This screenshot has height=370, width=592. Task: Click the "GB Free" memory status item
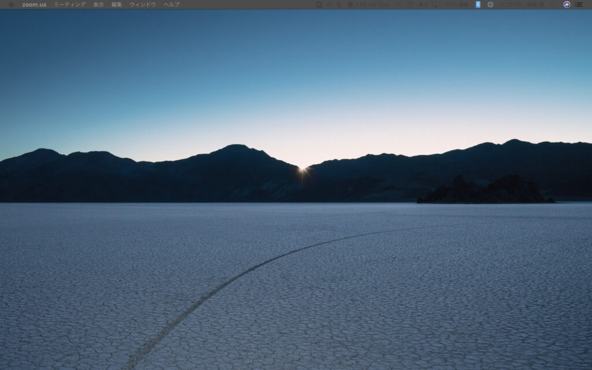pos(370,5)
